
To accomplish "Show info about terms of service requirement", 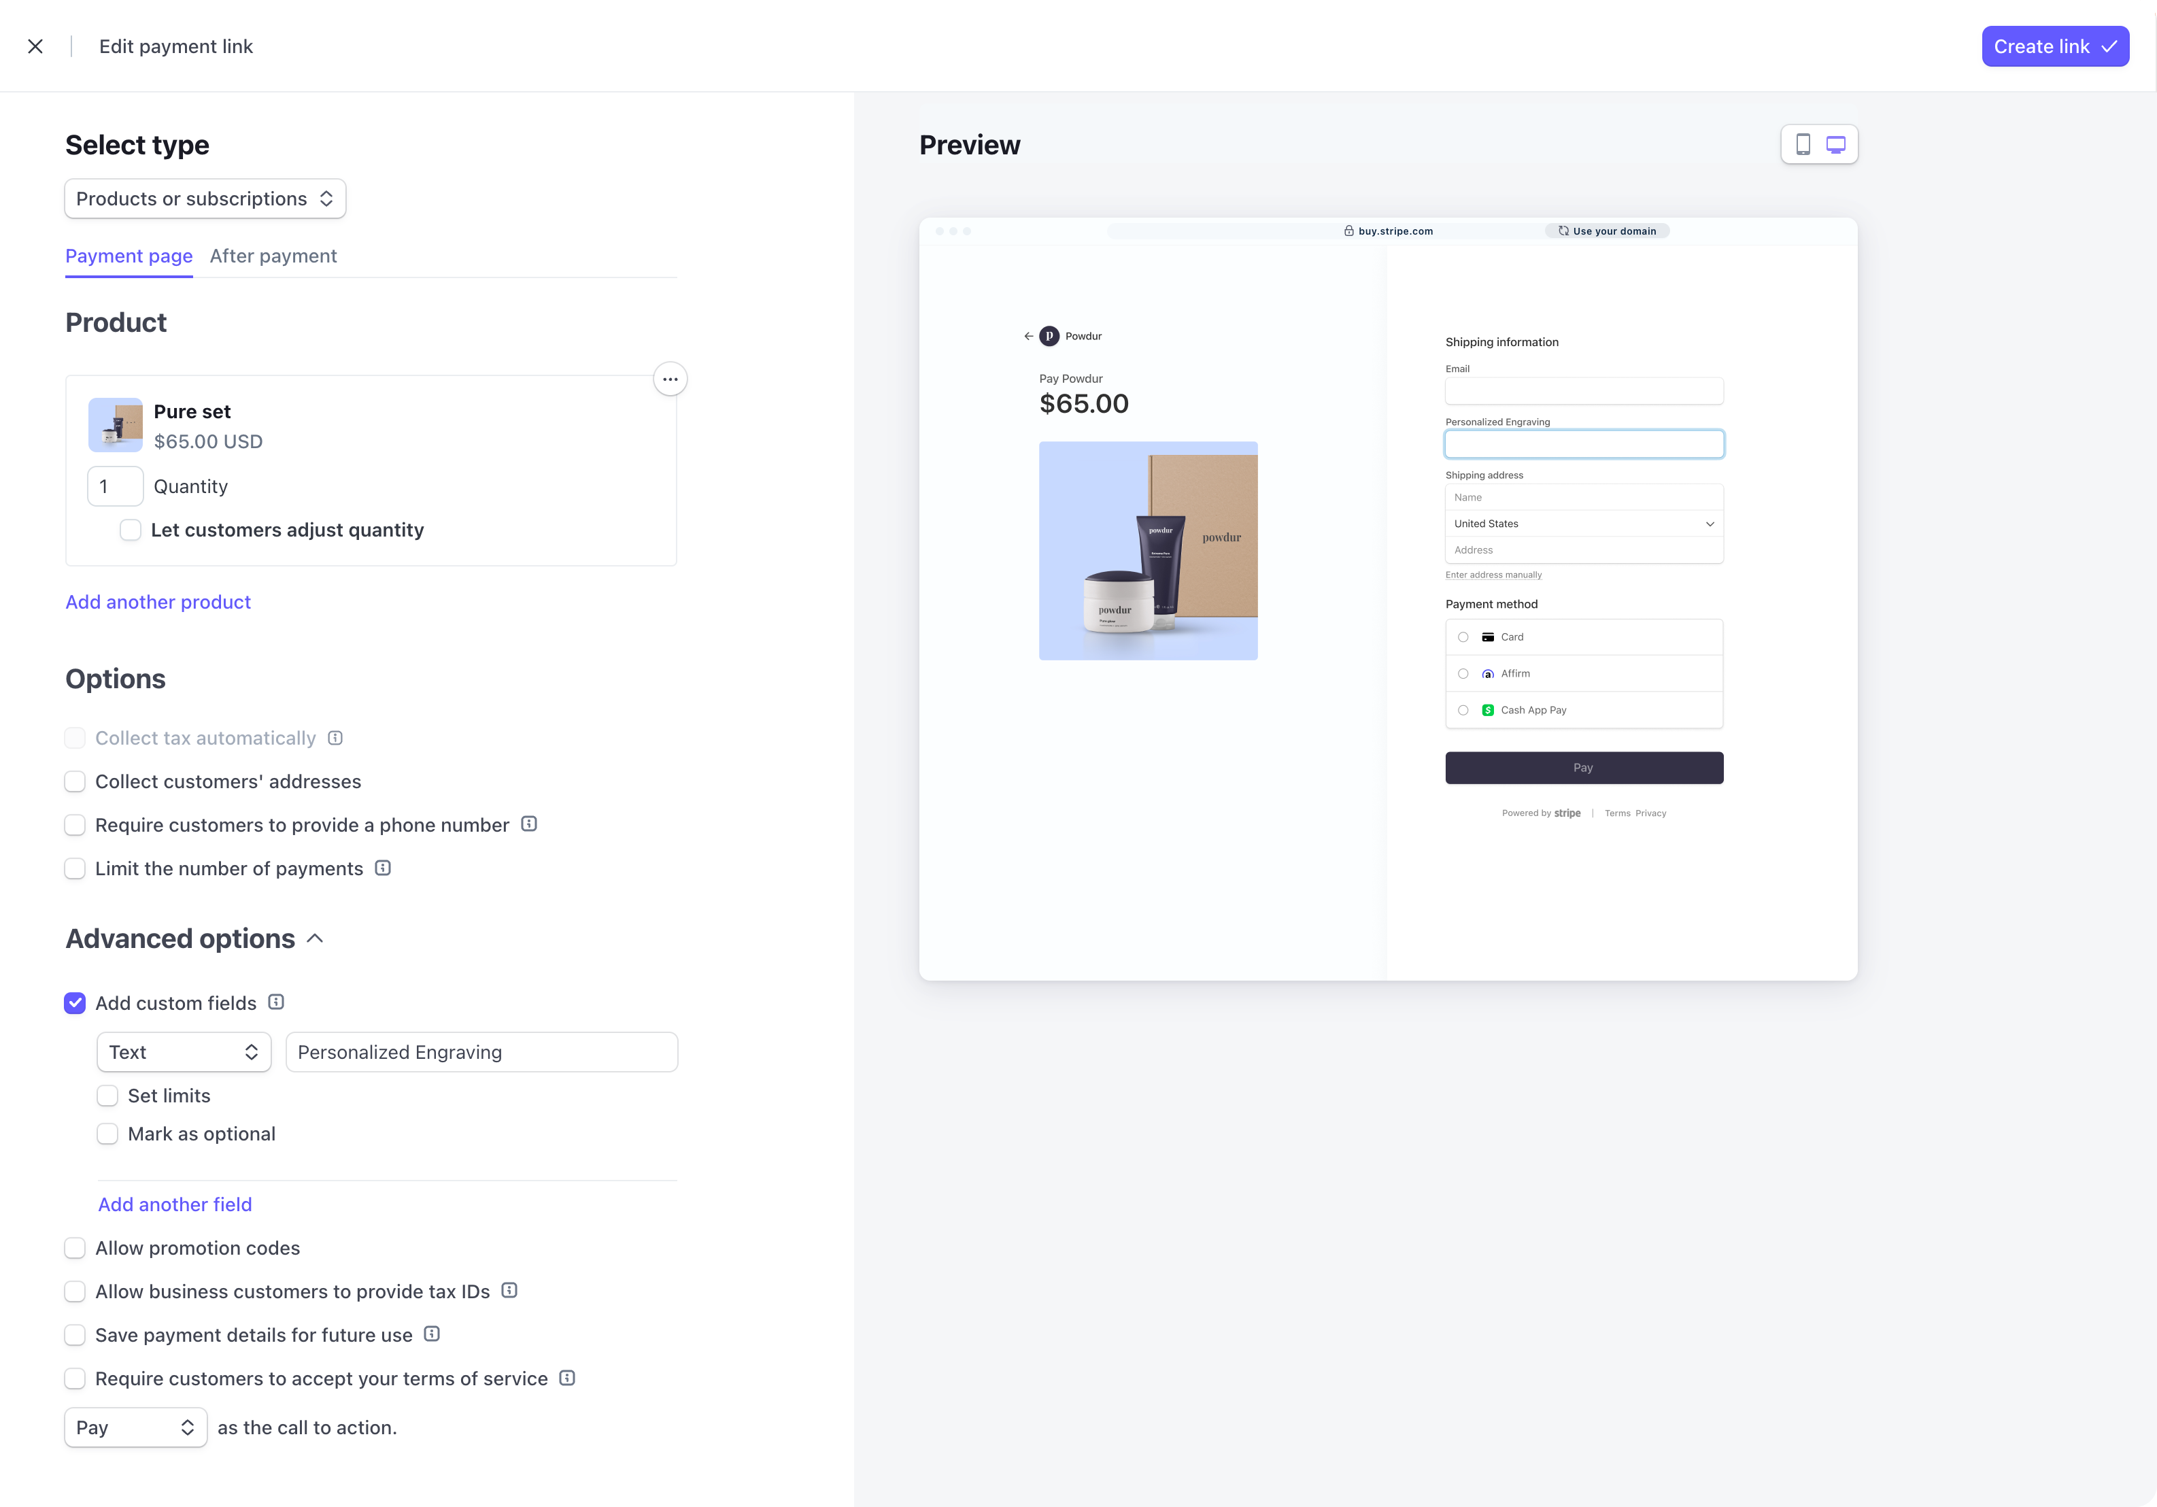I will point(567,1378).
